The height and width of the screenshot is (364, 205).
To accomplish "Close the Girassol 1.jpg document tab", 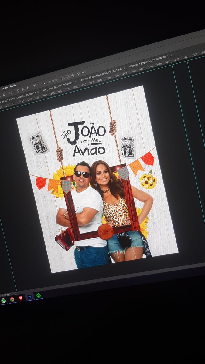I will click(x=171, y=56).
